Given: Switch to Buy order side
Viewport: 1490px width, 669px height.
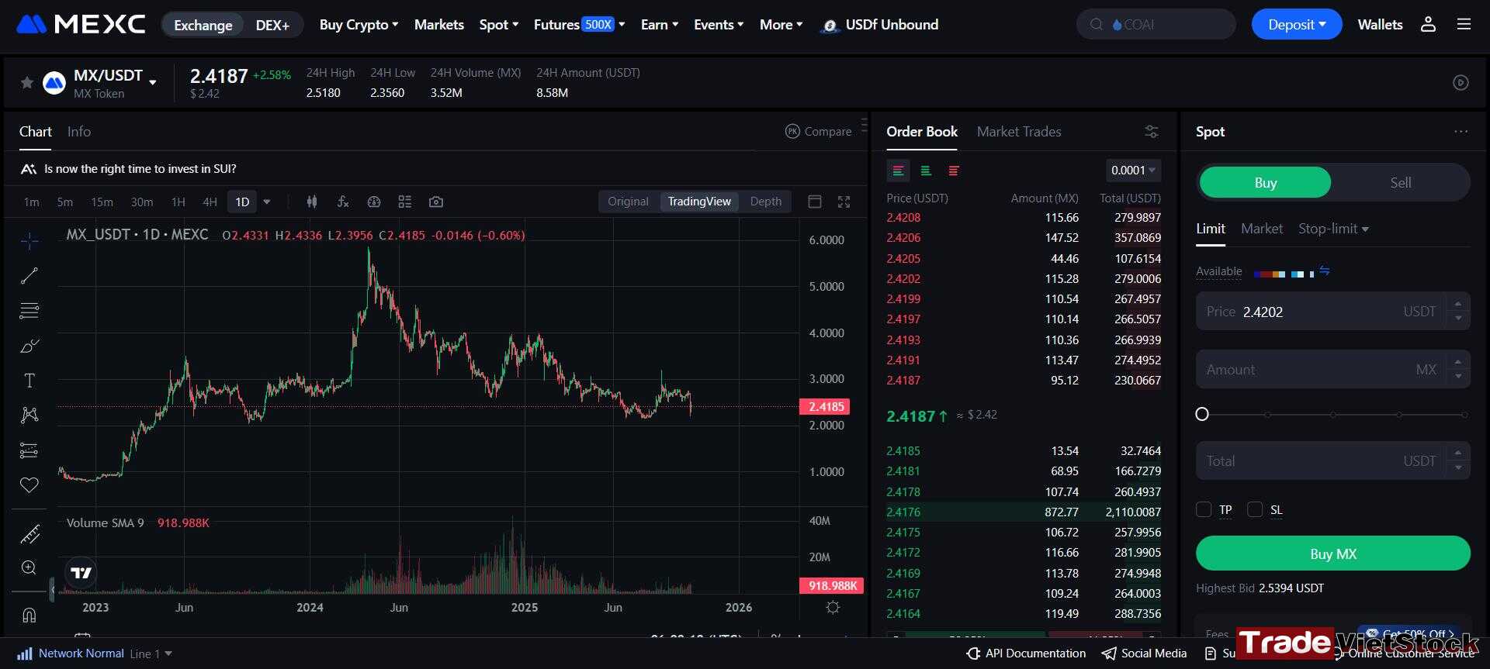Looking at the screenshot, I should click(x=1265, y=182).
